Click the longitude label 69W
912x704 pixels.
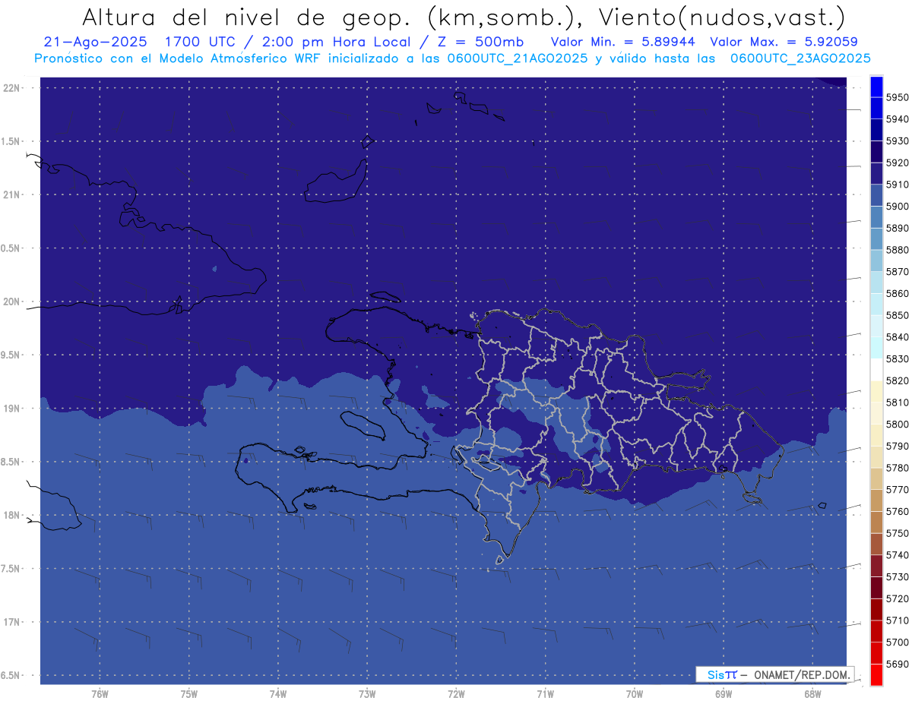coord(724,693)
